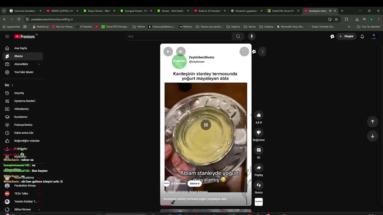Open ZeytinSen sound thumbnail below Remix
This screenshot has height=215, width=383.
coord(259,202)
